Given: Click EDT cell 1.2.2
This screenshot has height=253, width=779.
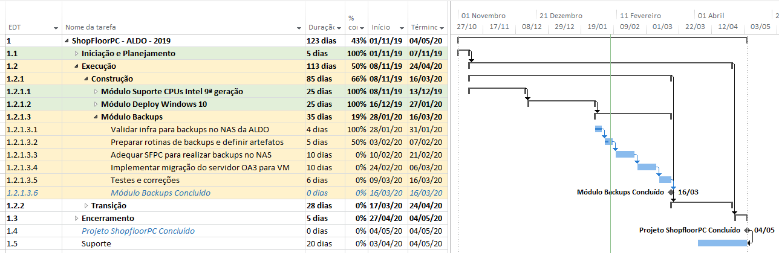Looking at the screenshot, I should 15,205.
